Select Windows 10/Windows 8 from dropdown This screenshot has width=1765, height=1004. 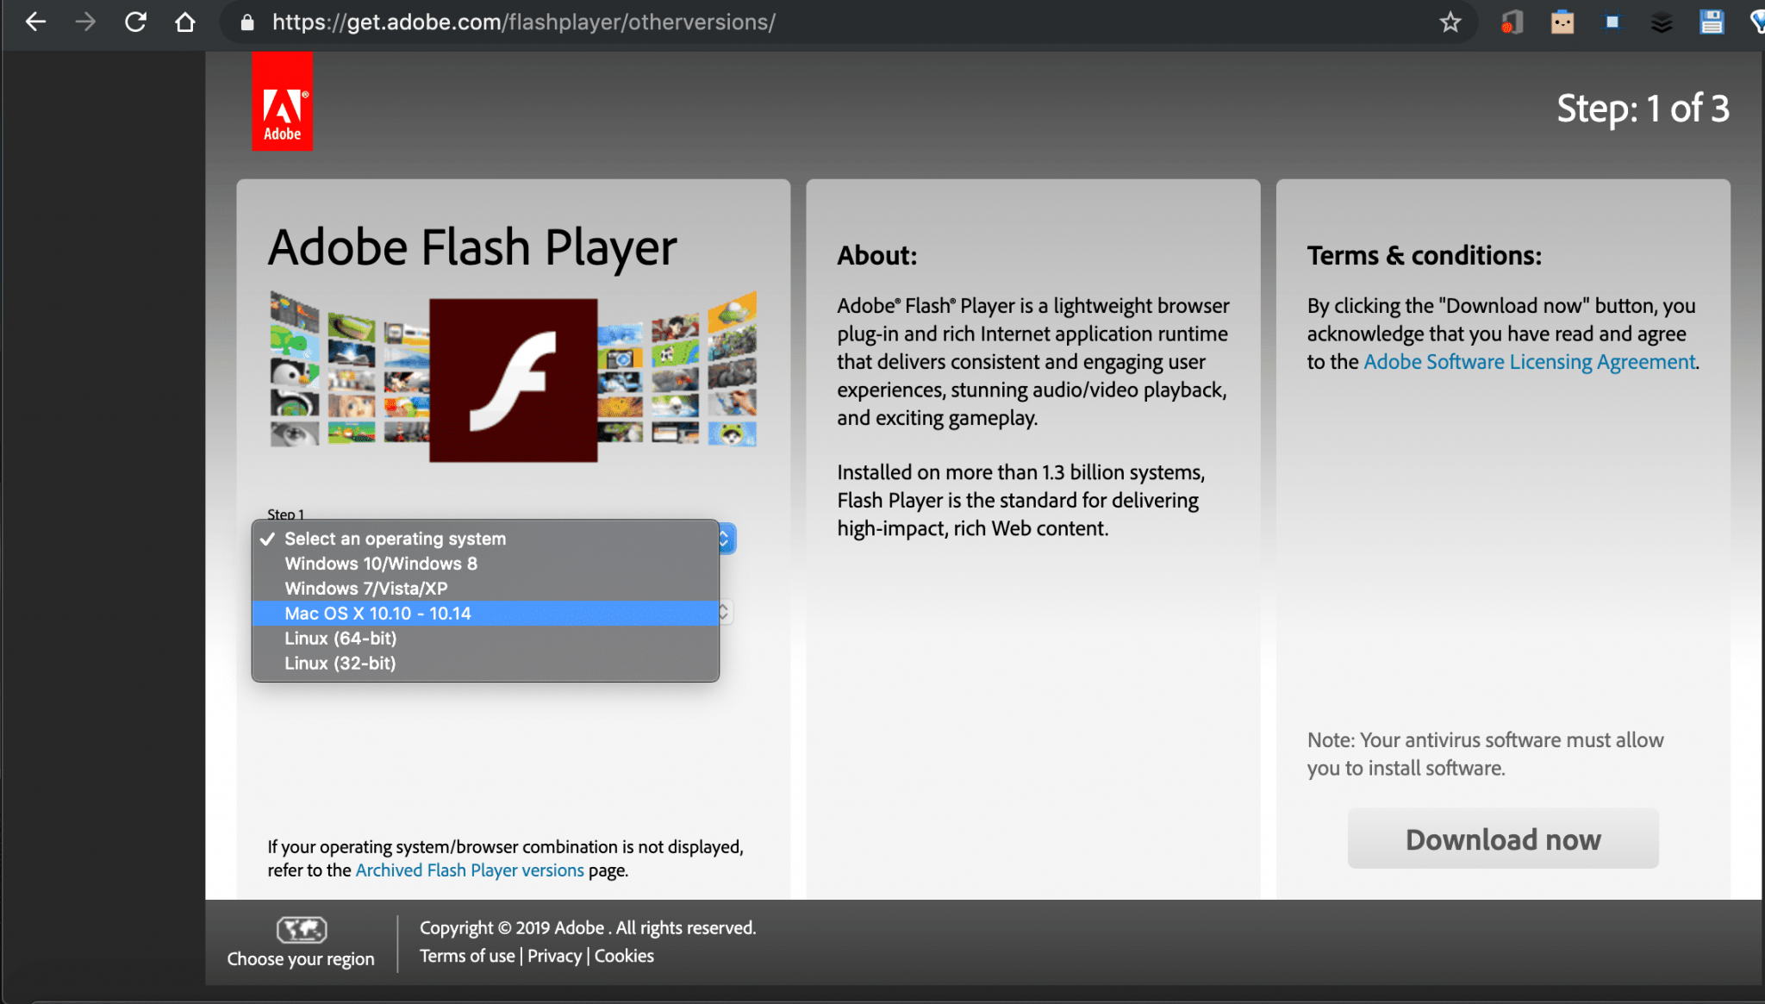pos(381,563)
